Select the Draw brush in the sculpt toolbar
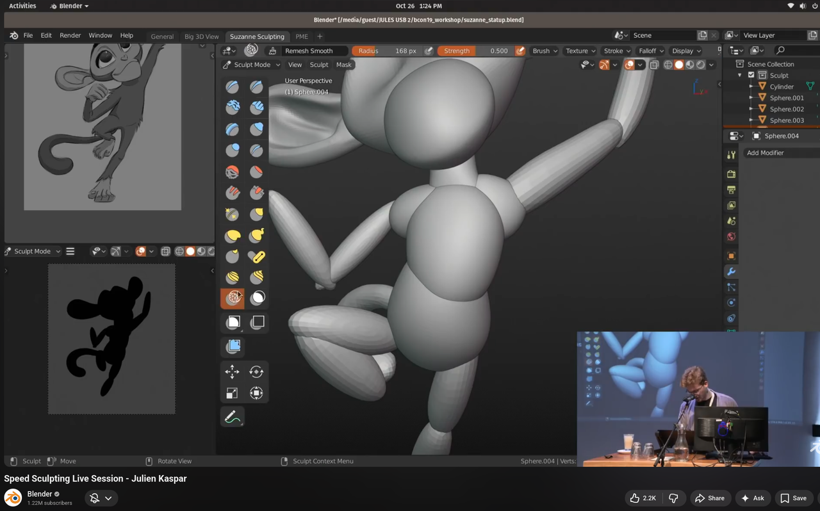Screen dimensions: 820x511 point(232,86)
